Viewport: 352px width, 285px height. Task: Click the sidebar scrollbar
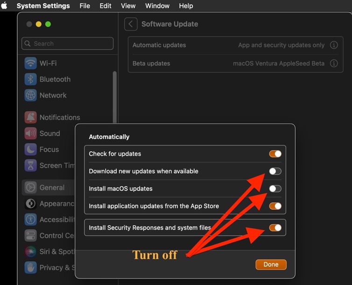pyautogui.click(x=115, y=97)
